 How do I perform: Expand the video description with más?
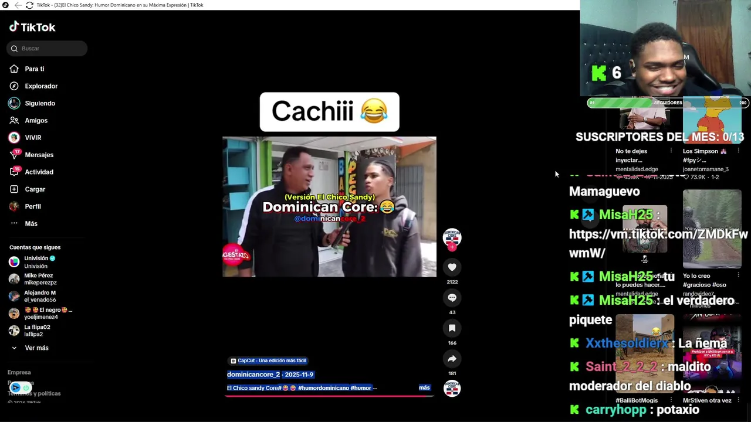coord(424,388)
